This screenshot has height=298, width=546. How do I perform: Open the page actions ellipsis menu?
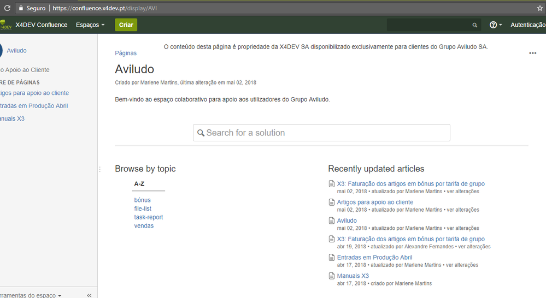[x=532, y=53]
